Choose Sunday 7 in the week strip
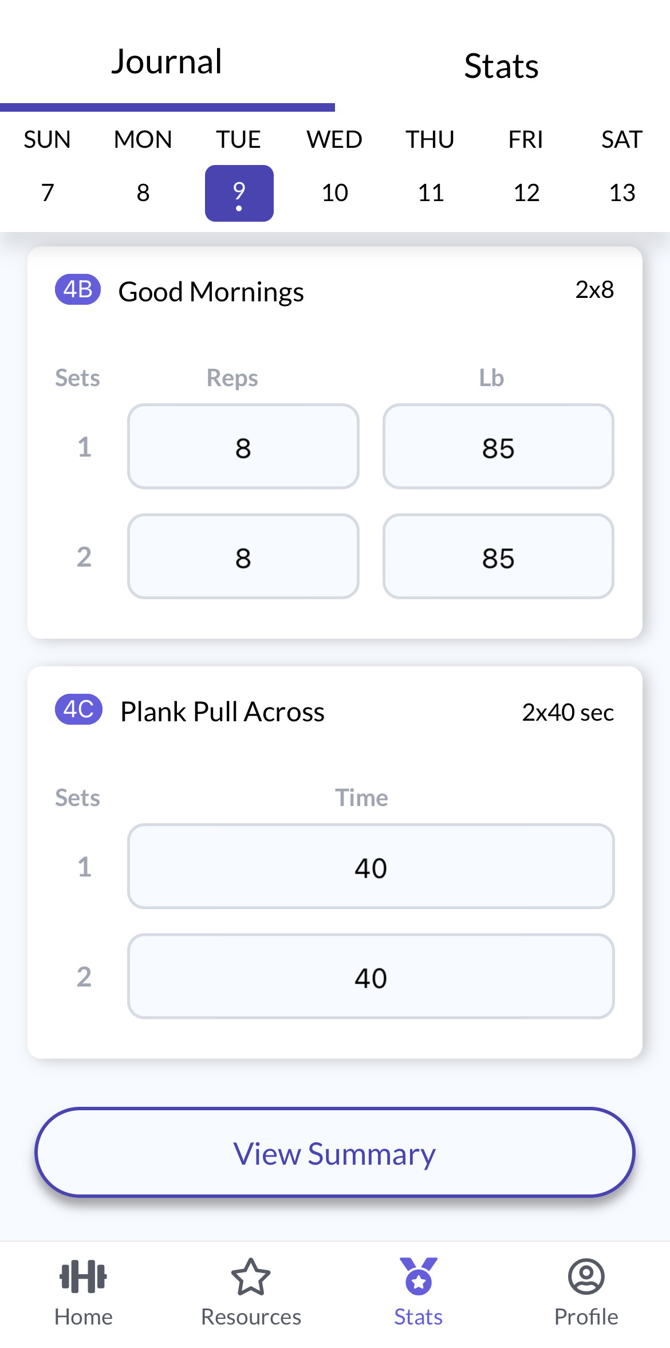This screenshot has width=670, height=1348. 48,192
